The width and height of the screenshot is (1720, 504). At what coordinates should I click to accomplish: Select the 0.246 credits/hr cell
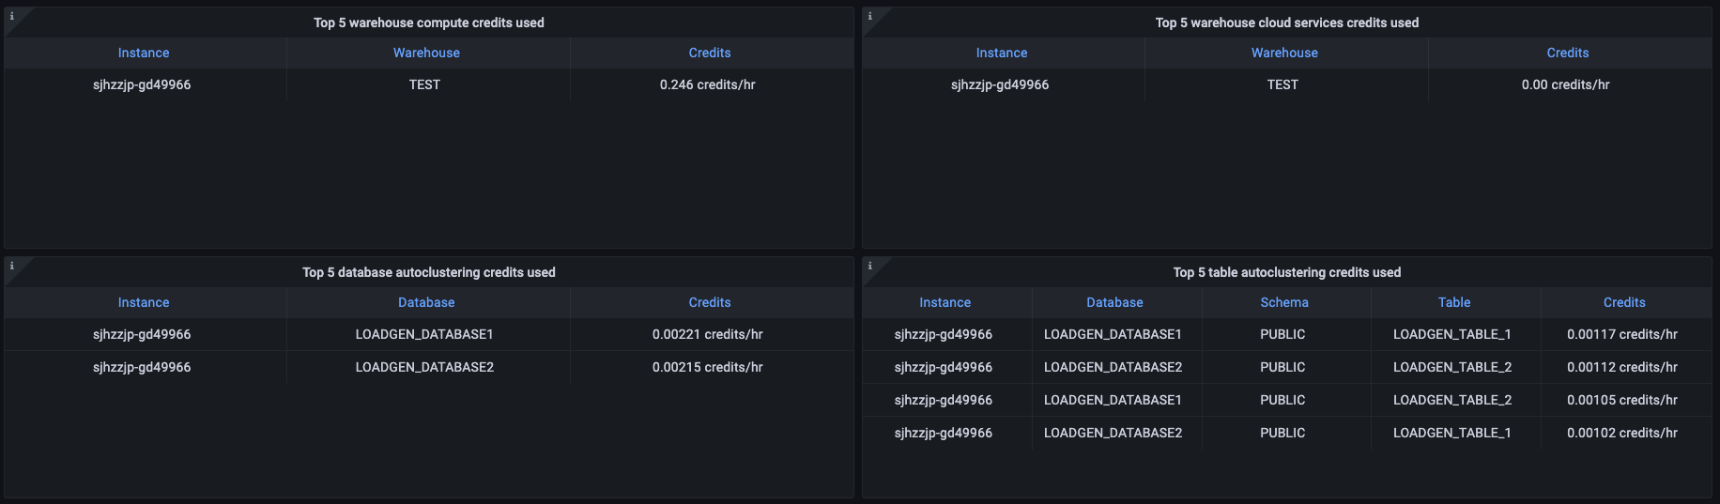[707, 84]
